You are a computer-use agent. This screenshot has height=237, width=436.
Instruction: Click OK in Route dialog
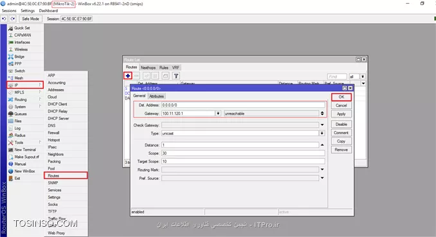tap(341, 97)
